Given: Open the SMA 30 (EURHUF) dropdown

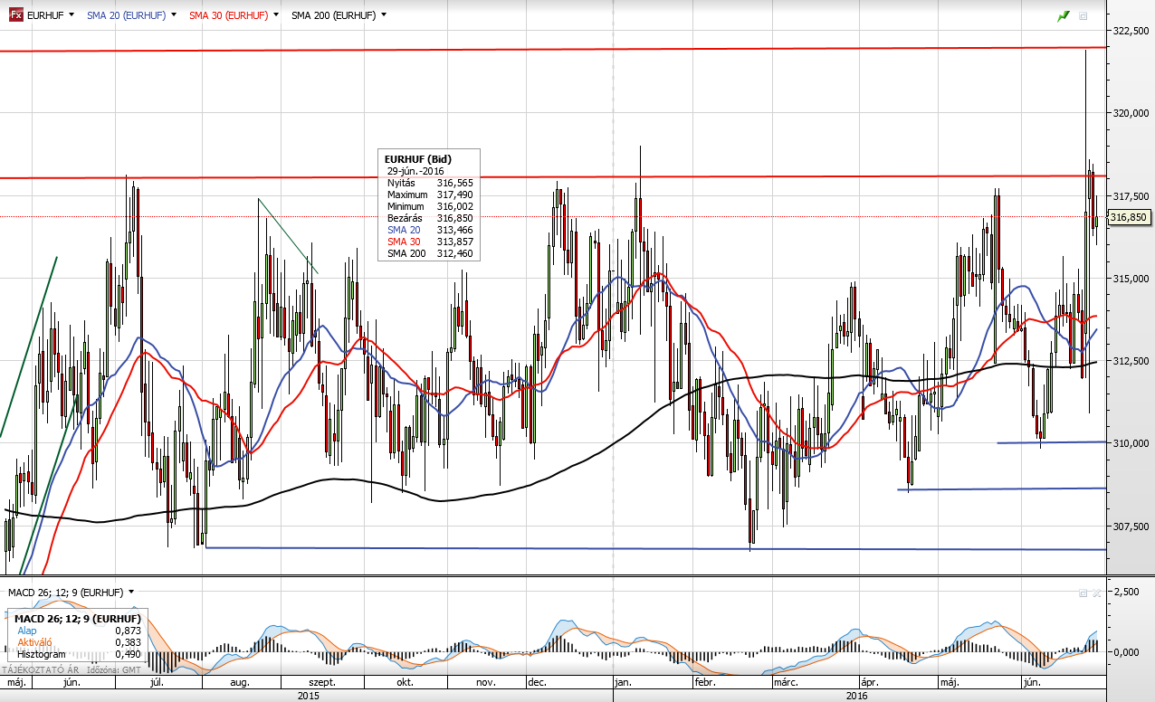Looking at the screenshot, I should (274, 15).
